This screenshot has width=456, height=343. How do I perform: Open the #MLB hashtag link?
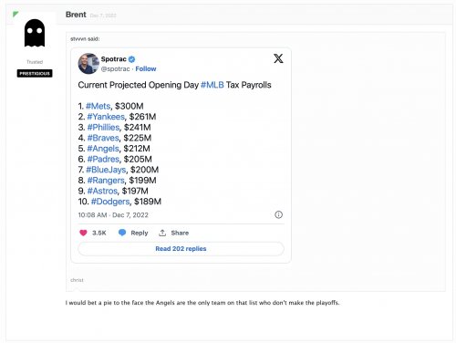212,85
